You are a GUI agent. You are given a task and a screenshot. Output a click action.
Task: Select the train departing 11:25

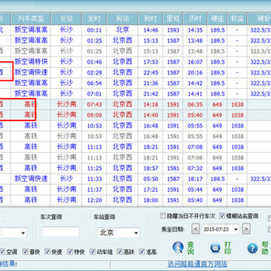135,168
